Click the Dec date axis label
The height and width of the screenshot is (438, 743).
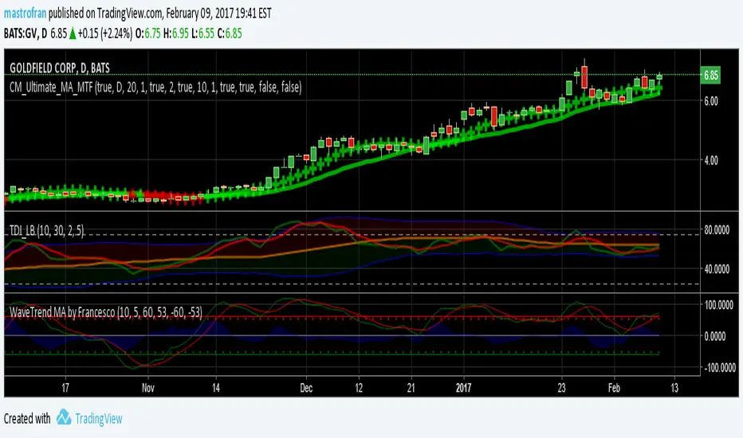pos(306,389)
